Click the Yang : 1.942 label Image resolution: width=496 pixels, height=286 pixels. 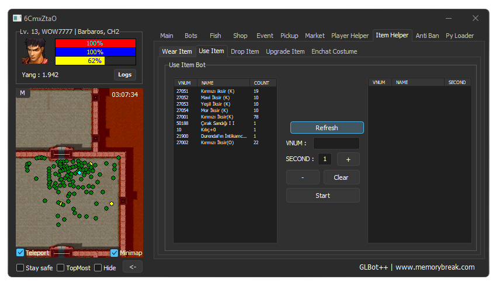pyautogui.click(x=40, y=75)
